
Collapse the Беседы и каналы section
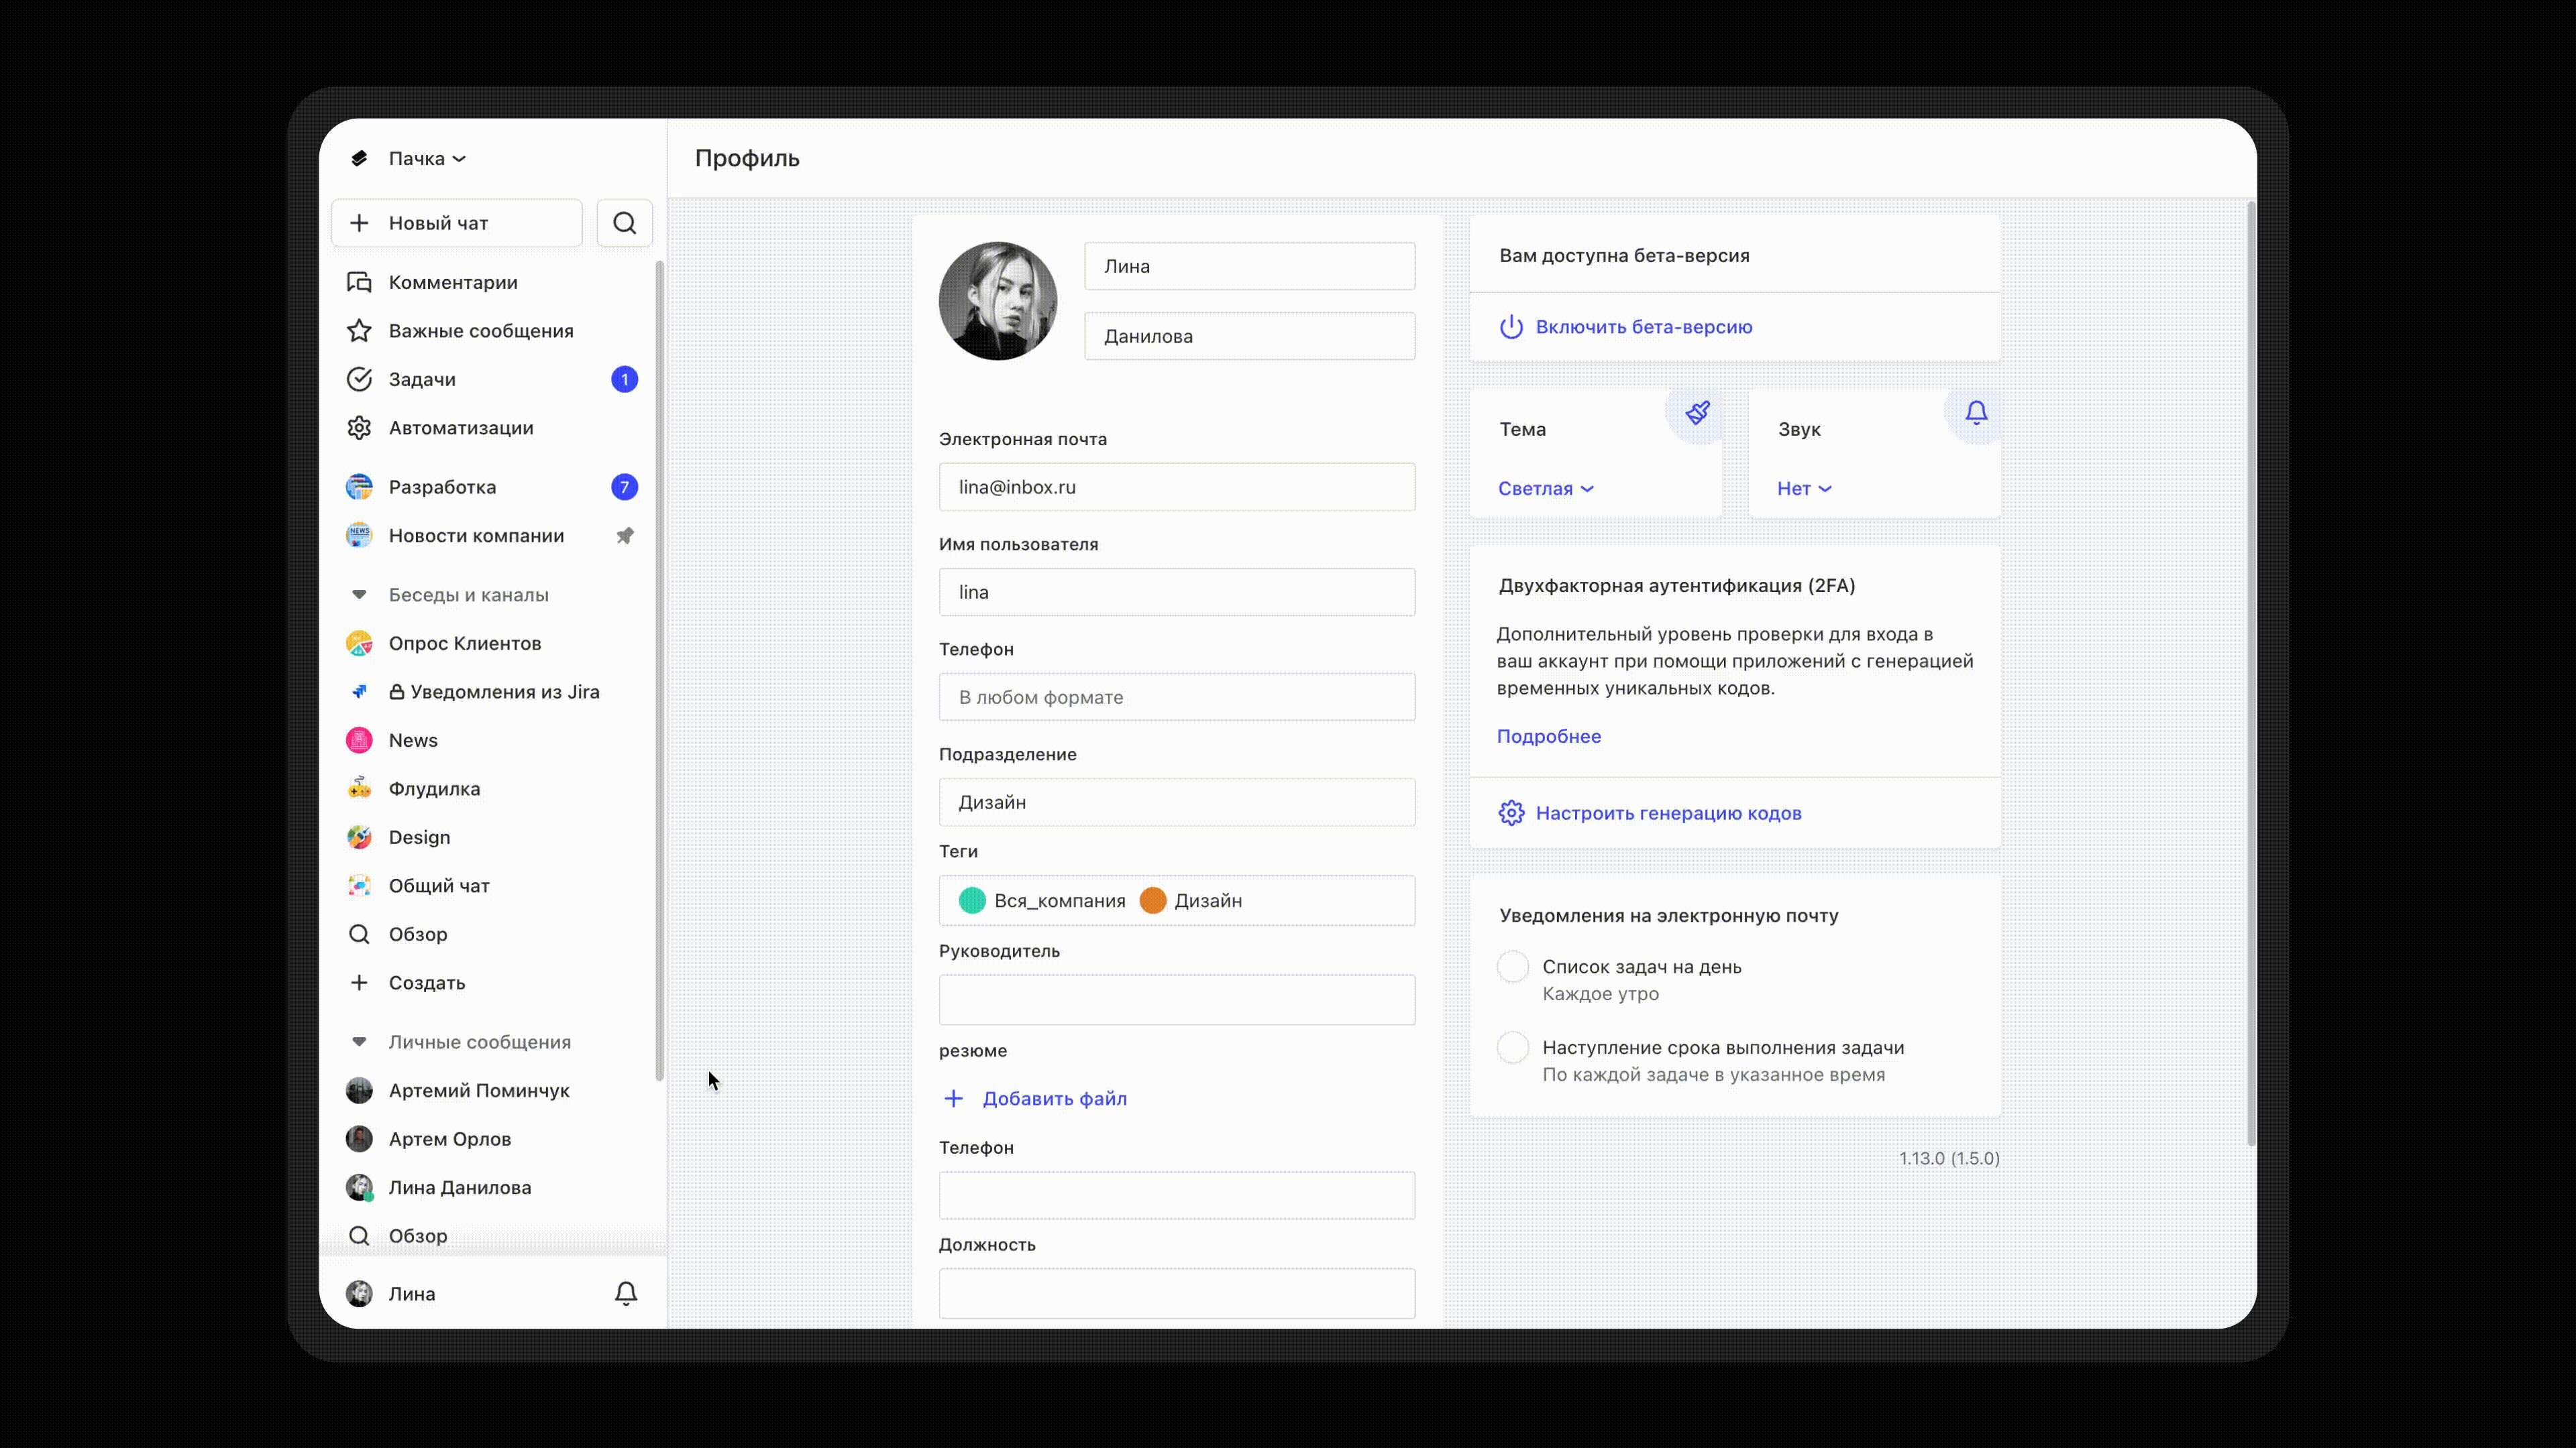point(359,595)
